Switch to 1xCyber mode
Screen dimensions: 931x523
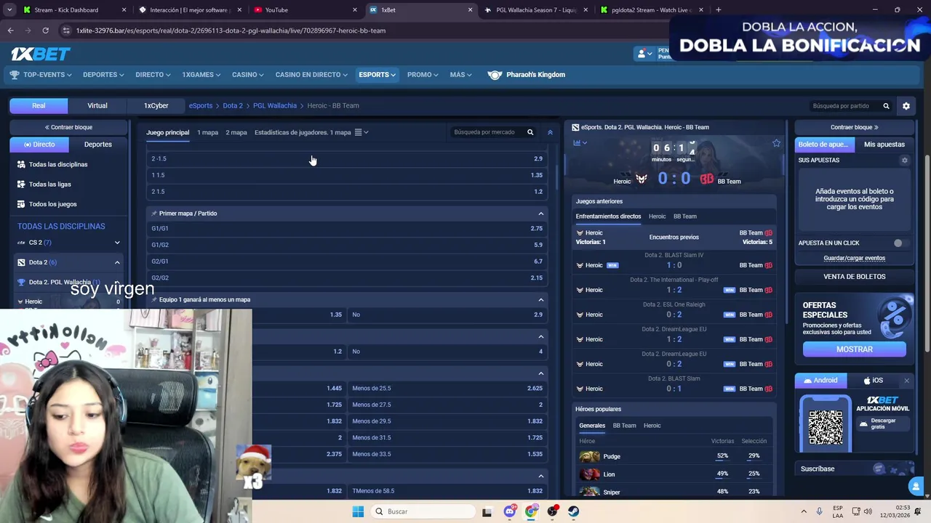click(x=156, y=106)
